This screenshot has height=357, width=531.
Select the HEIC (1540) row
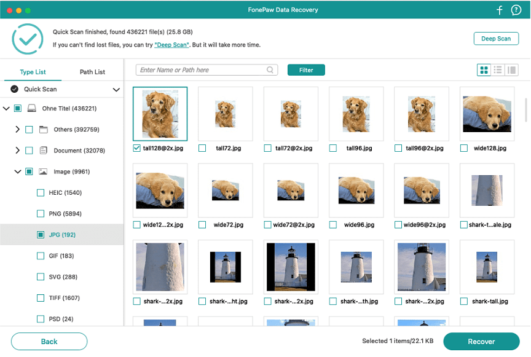[x=61, y=193]
